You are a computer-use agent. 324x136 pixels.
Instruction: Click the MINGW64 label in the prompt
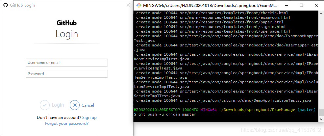pos(209,110)
